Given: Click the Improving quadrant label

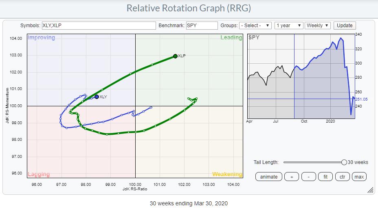Looking at the screenshot, I should click(41, 38).
